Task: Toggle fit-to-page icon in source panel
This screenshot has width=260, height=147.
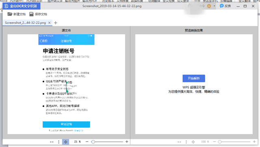Action: (66, 142)
